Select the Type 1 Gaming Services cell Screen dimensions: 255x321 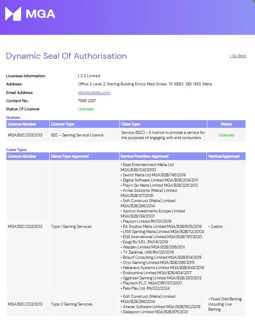[71, 227]
